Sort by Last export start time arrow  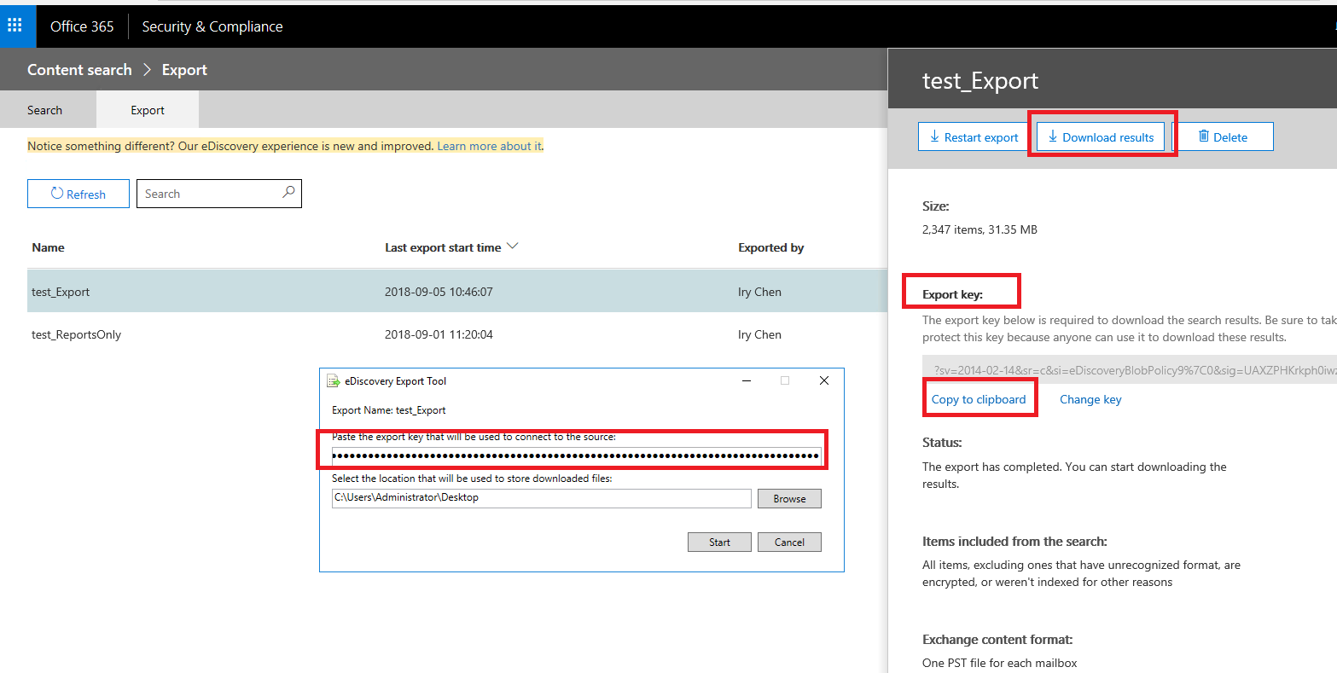pyautogui.click(x=512, y=247)
